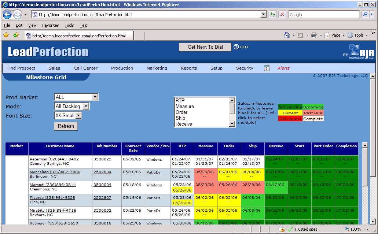This screenshot has width=378, height=234.
Task: Expand the Prod Market dropdown
Action: coord(95,97)
